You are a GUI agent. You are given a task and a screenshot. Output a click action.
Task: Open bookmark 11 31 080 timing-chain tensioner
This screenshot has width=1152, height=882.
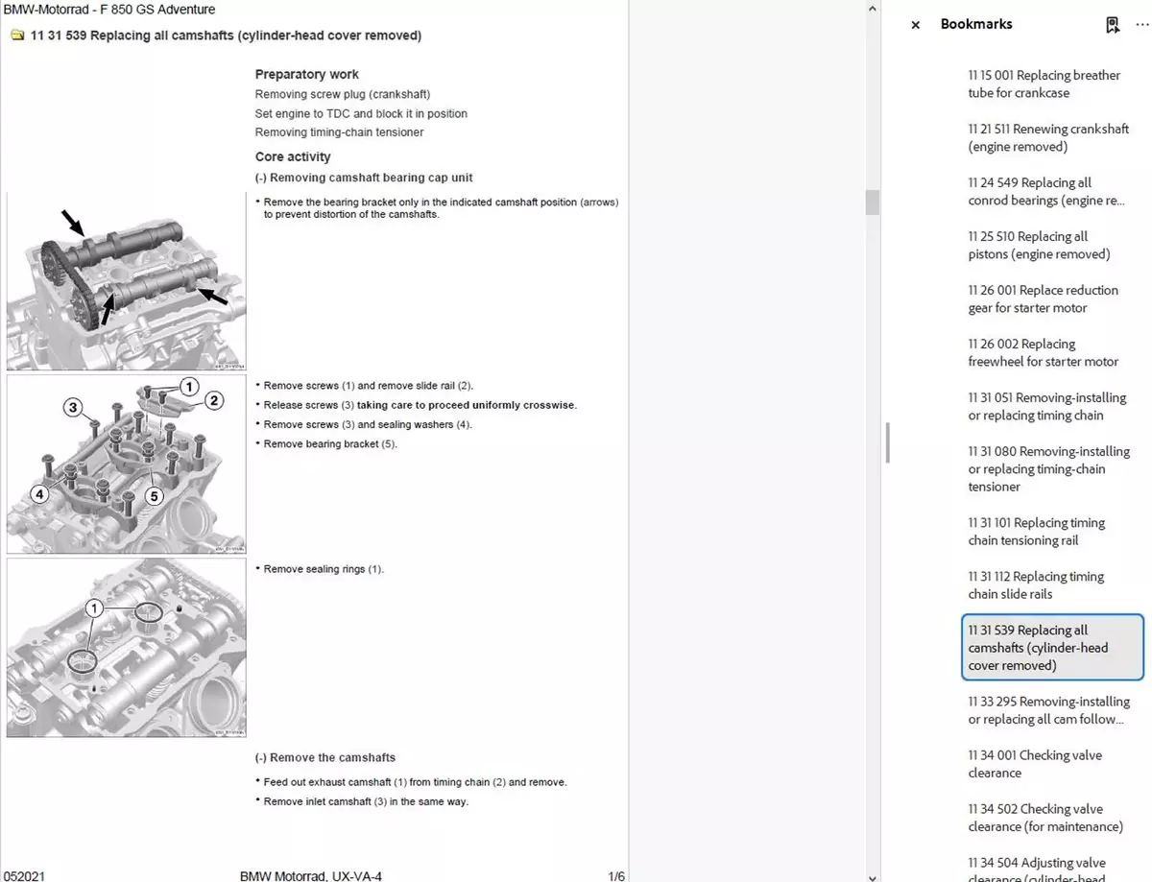pyautogui.click(x=1048, y=469)
